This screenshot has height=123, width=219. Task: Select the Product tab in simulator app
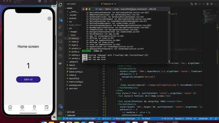[47, 108]
